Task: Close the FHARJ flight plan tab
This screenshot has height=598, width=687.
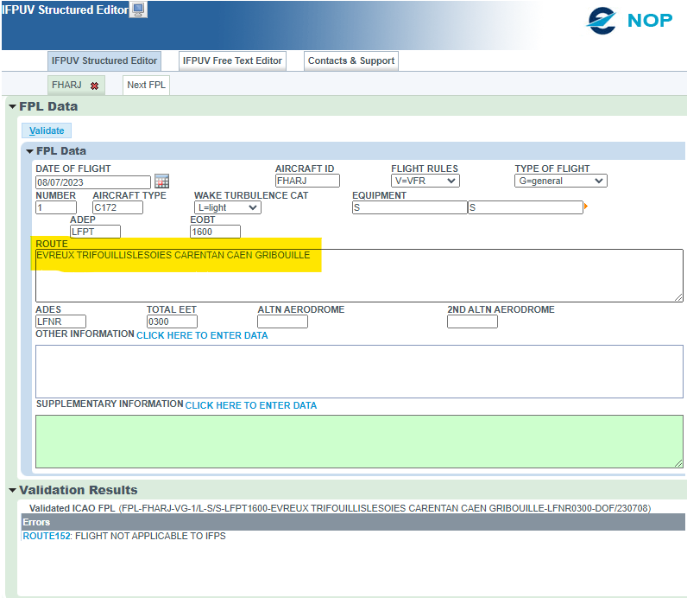Action: (x=94, y=86)
